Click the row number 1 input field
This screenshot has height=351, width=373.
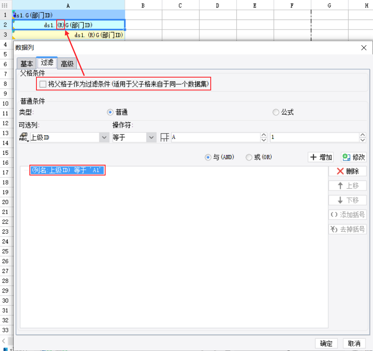(x=314, y=137)
